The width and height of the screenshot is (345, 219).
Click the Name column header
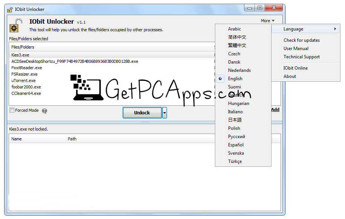[37, 139]
